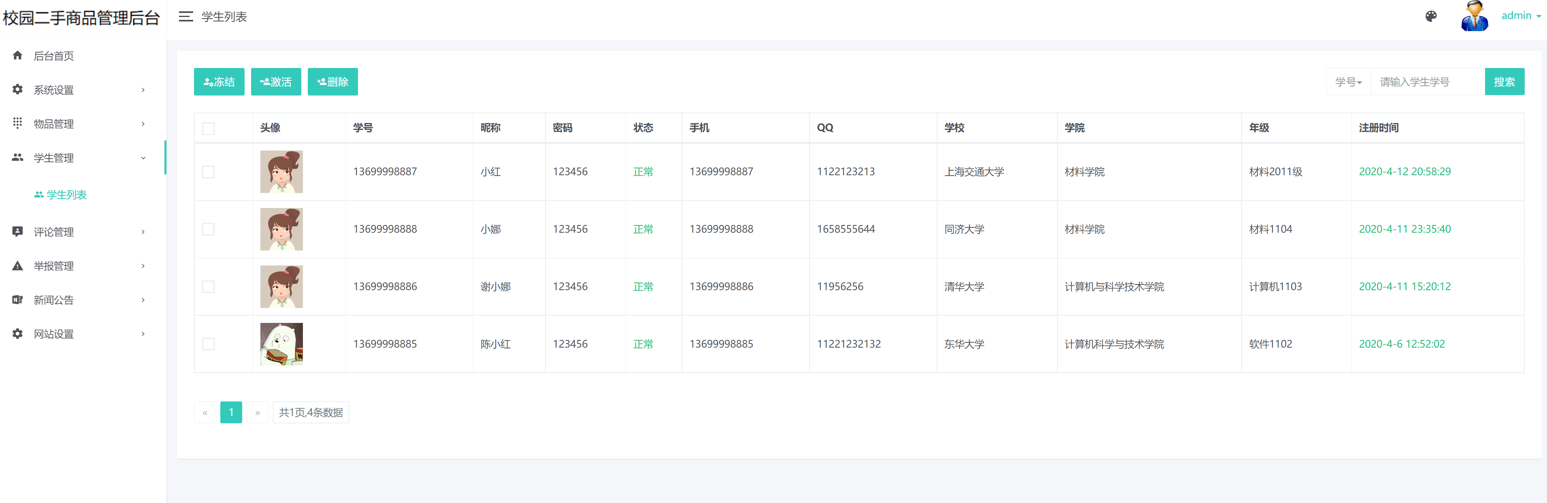The width and height of the screenshot is (1547, 503).
Task: Click the 状态 column header
Action: (x=643, y=128)
